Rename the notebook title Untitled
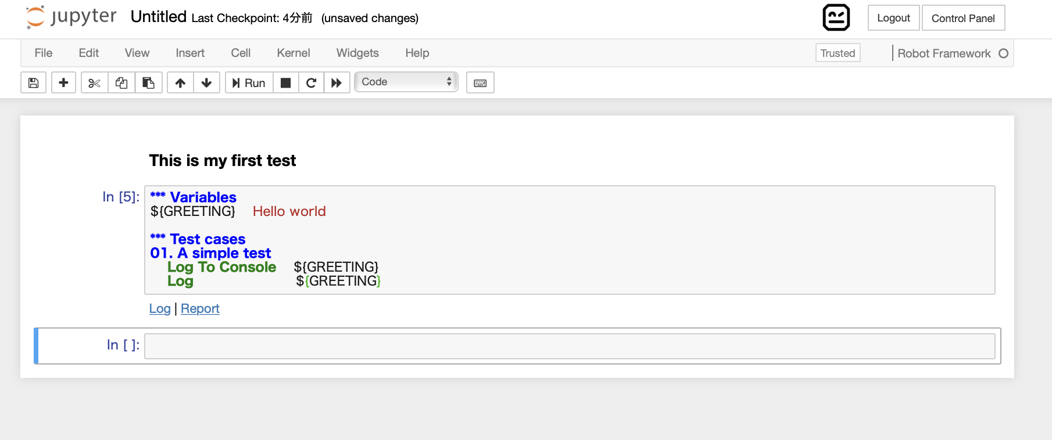 point(159,17)
